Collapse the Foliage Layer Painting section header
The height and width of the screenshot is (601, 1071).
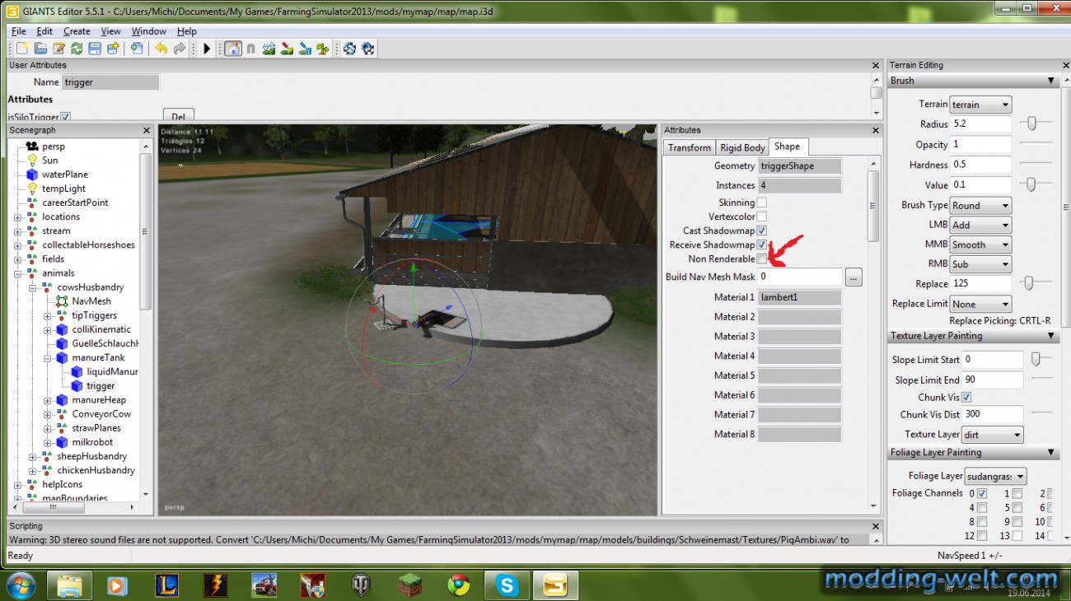click(971, 452)
